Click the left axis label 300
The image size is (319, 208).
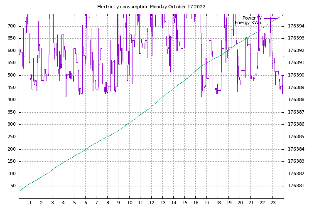12,124
